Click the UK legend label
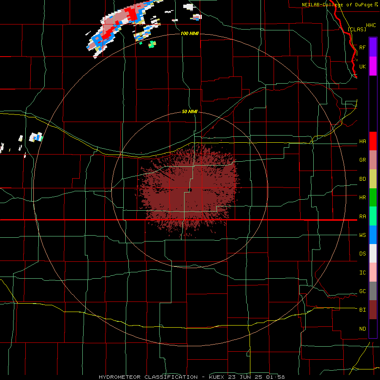 tap(363, 66)
